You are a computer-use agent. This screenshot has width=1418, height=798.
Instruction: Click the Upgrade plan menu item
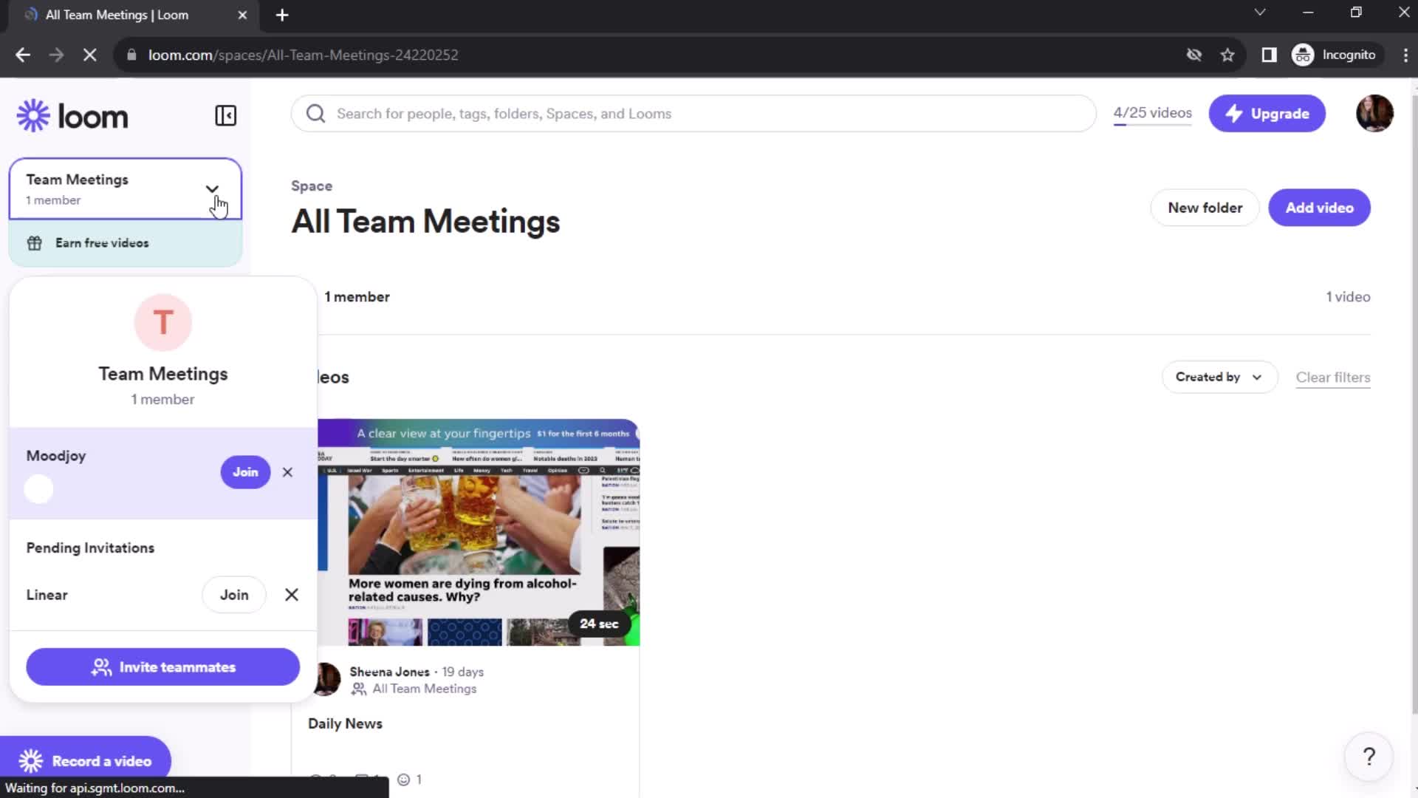tap(1267, 114)
